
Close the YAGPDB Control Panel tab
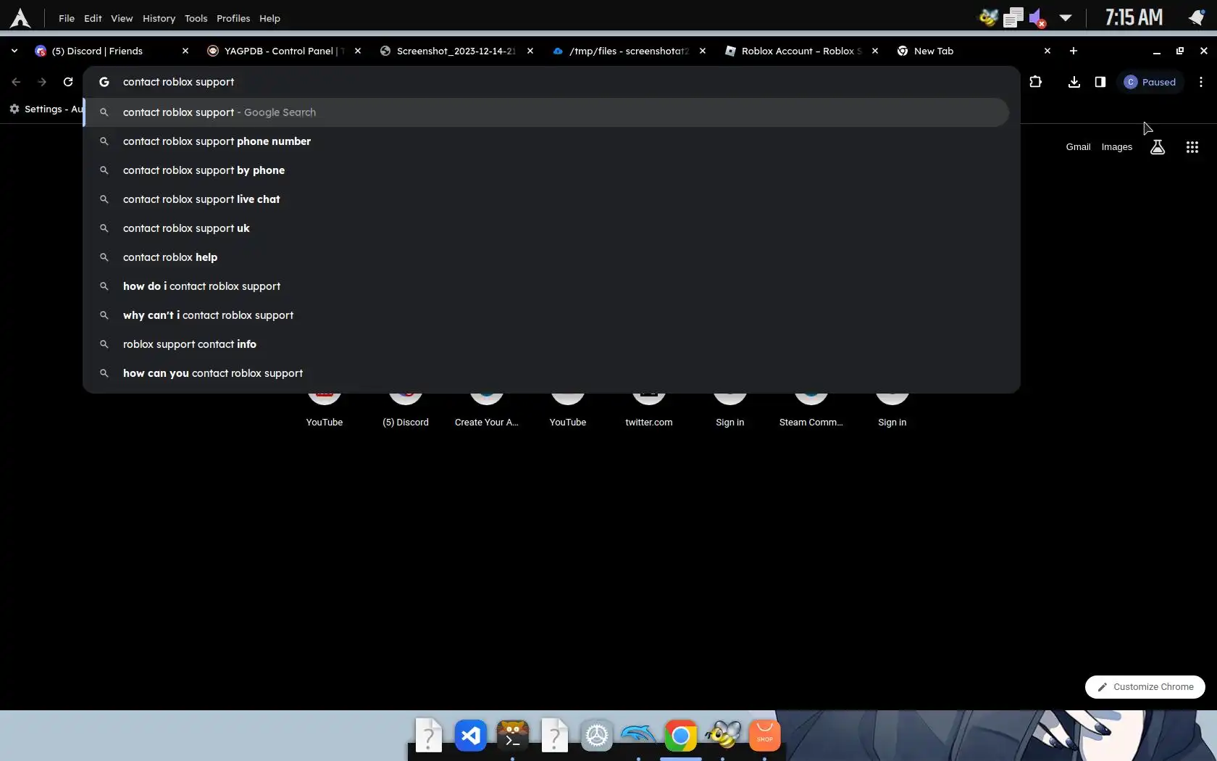coord(358,51)
